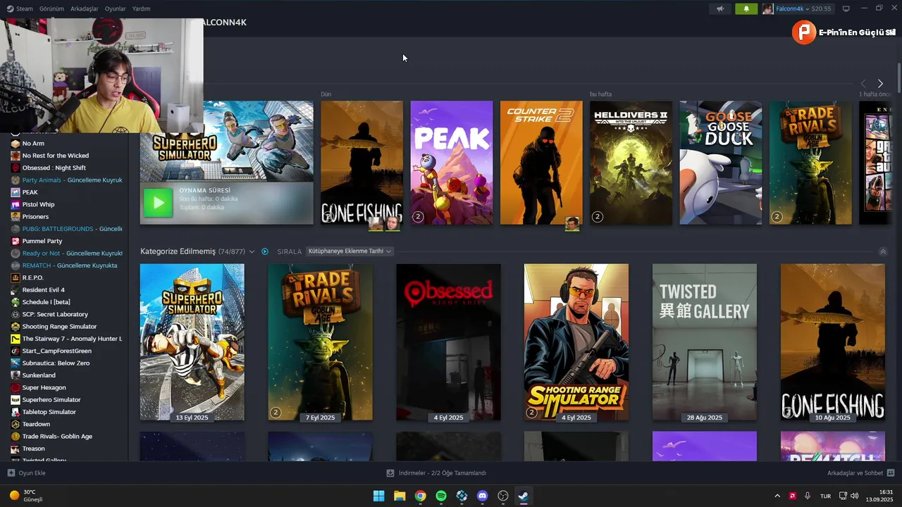Click the Pummel Party icon in sidebar

tap(16, 241)
